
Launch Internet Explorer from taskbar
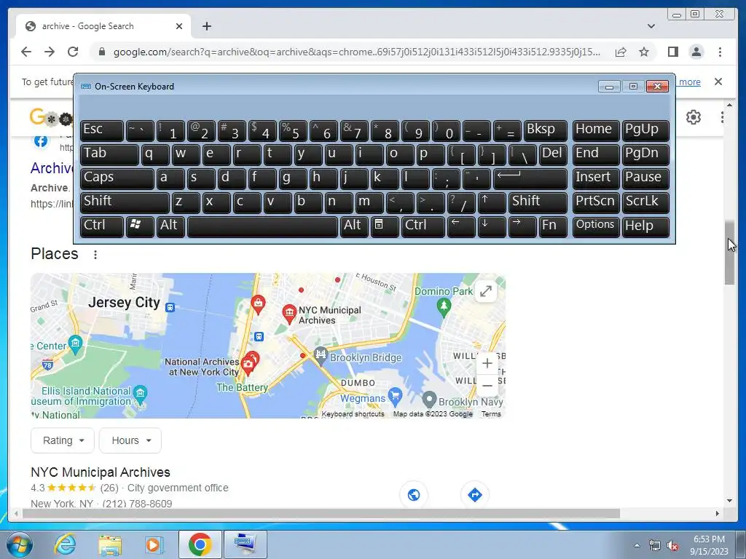click(65, 544)
